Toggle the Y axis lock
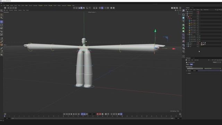 pyautogui.click(x=11, y=8)
